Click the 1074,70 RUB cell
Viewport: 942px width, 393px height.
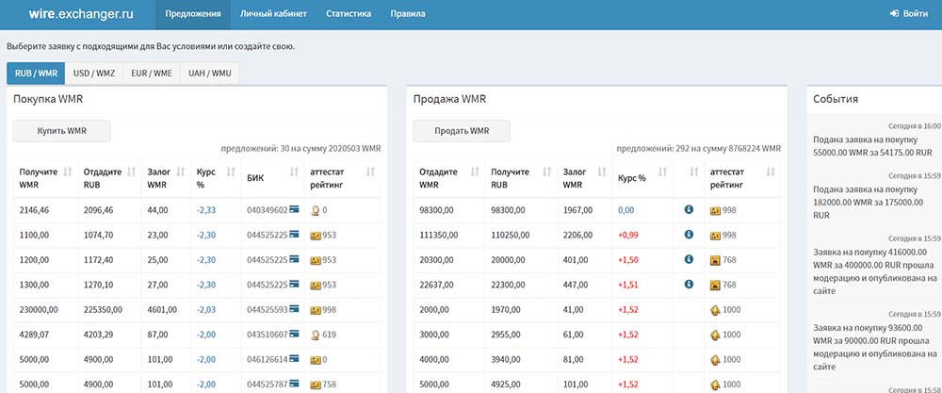pyautogui.click(x=99, y=235)
